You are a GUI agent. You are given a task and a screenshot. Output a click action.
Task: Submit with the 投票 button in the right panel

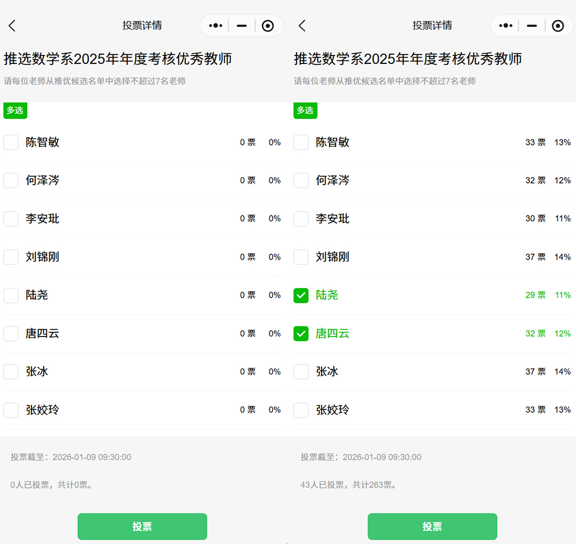tap(432, 526)
